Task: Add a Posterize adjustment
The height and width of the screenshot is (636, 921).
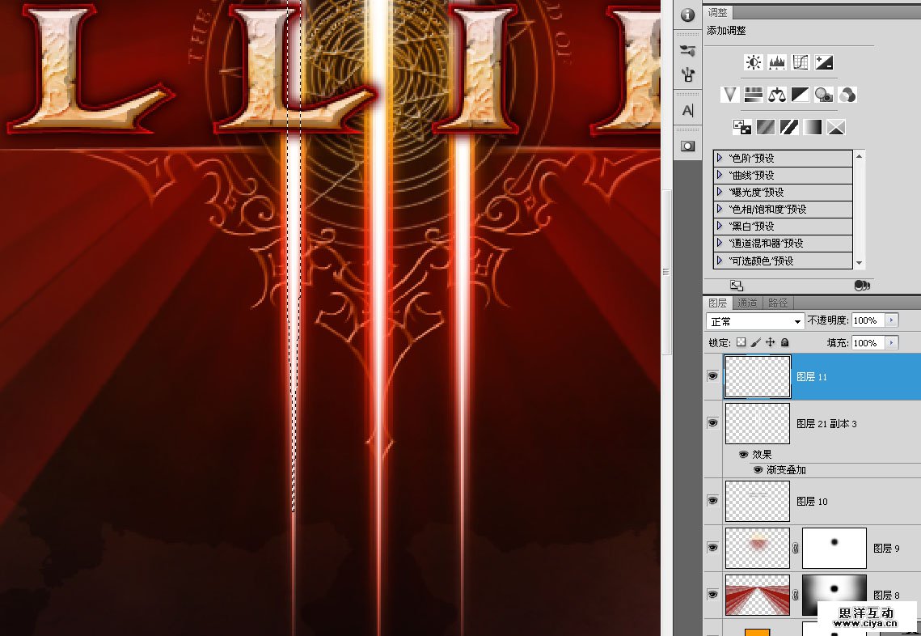Action: click(x=766, y=127)
